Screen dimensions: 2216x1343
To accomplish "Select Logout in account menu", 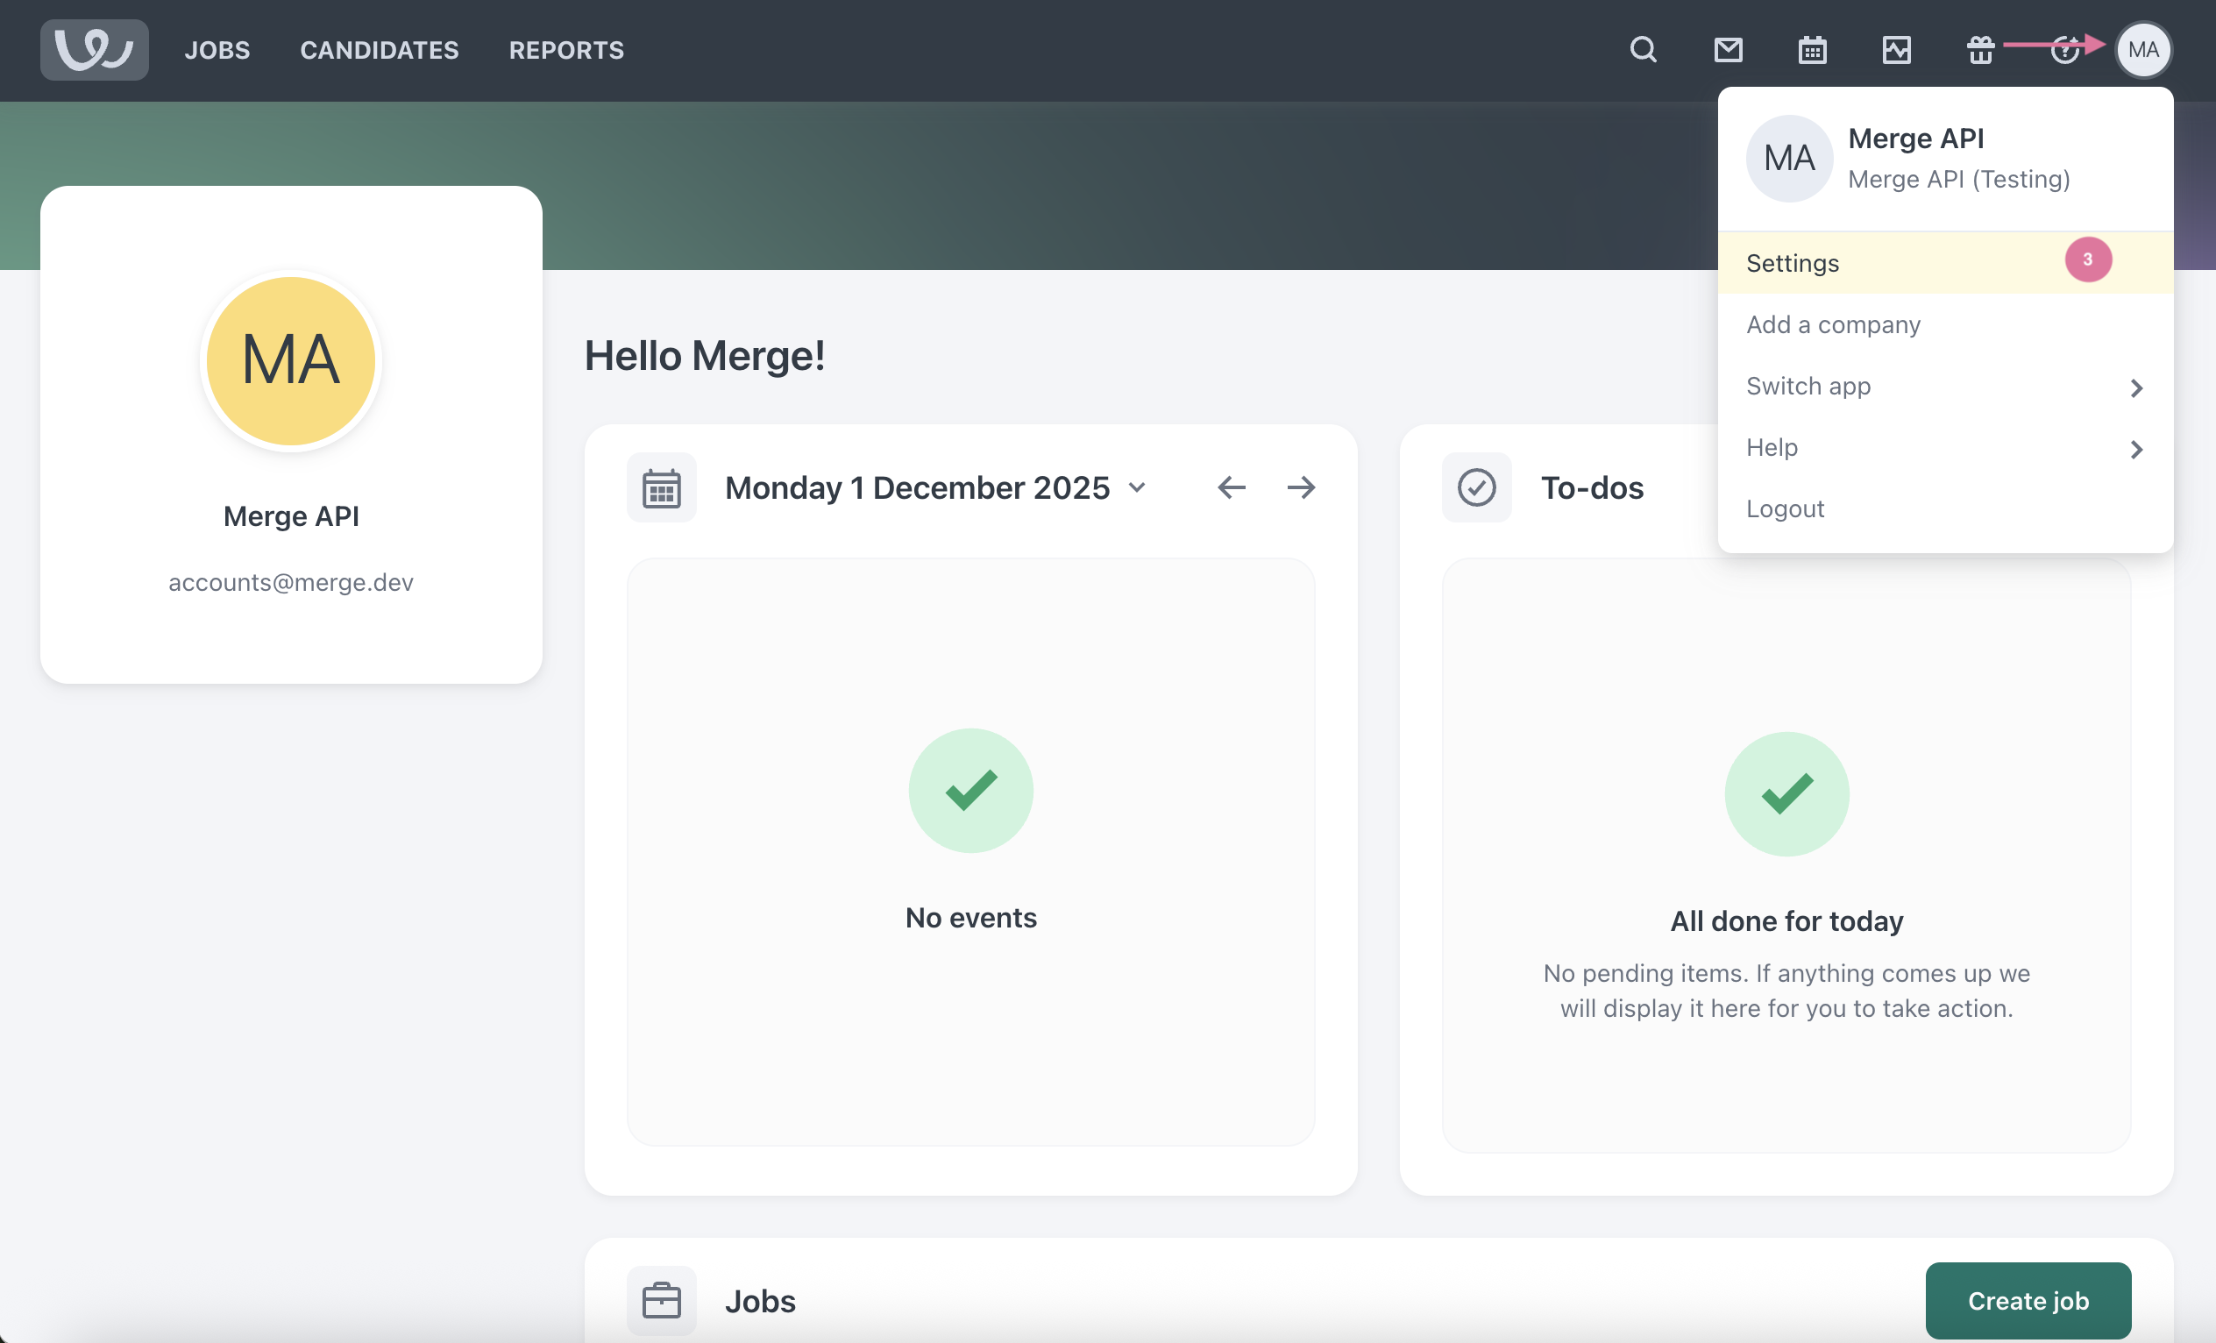I will (x=1945, y=508).
